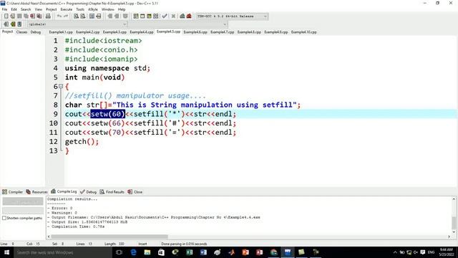Click the compile log horizontal scrollbar thumb

(109, 236)
